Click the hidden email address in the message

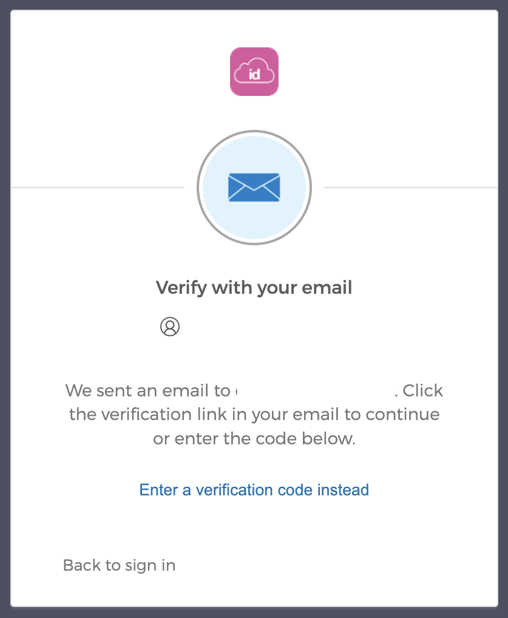(x=315, y=390)
